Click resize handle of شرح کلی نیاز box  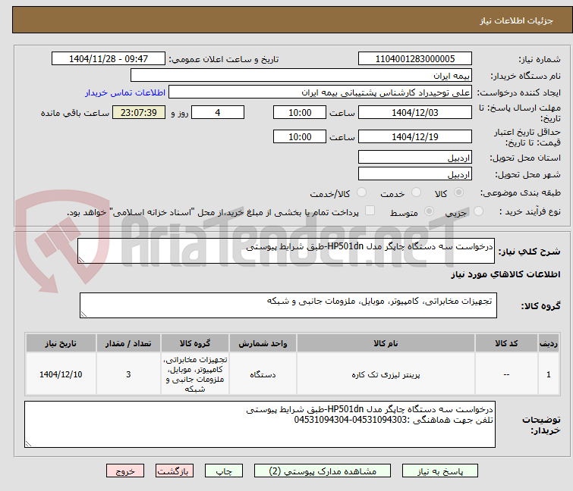[x=81, y=260]
